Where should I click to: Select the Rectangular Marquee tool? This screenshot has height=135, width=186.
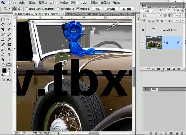coord(3,20)
